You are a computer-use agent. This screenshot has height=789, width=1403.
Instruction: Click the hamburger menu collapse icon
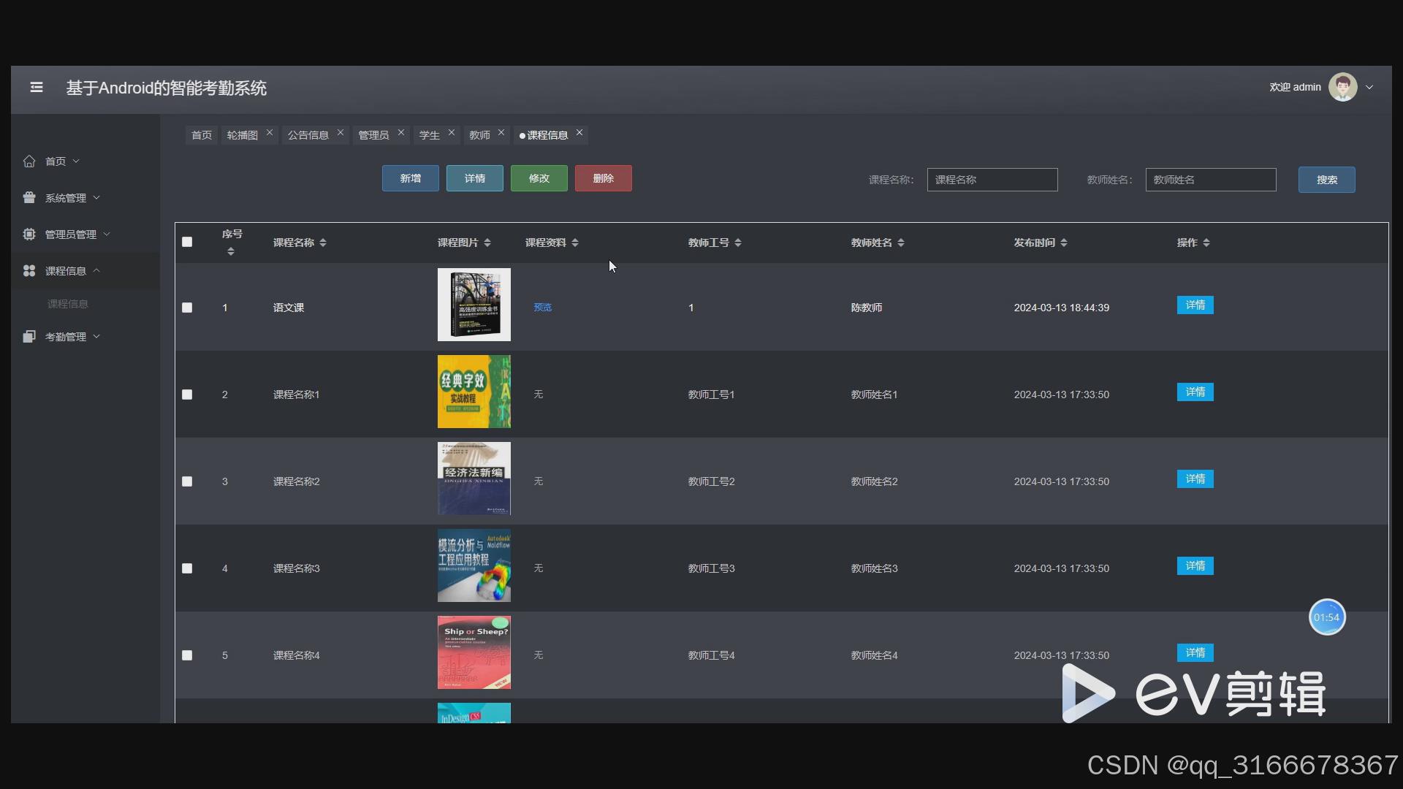[37, 88]
